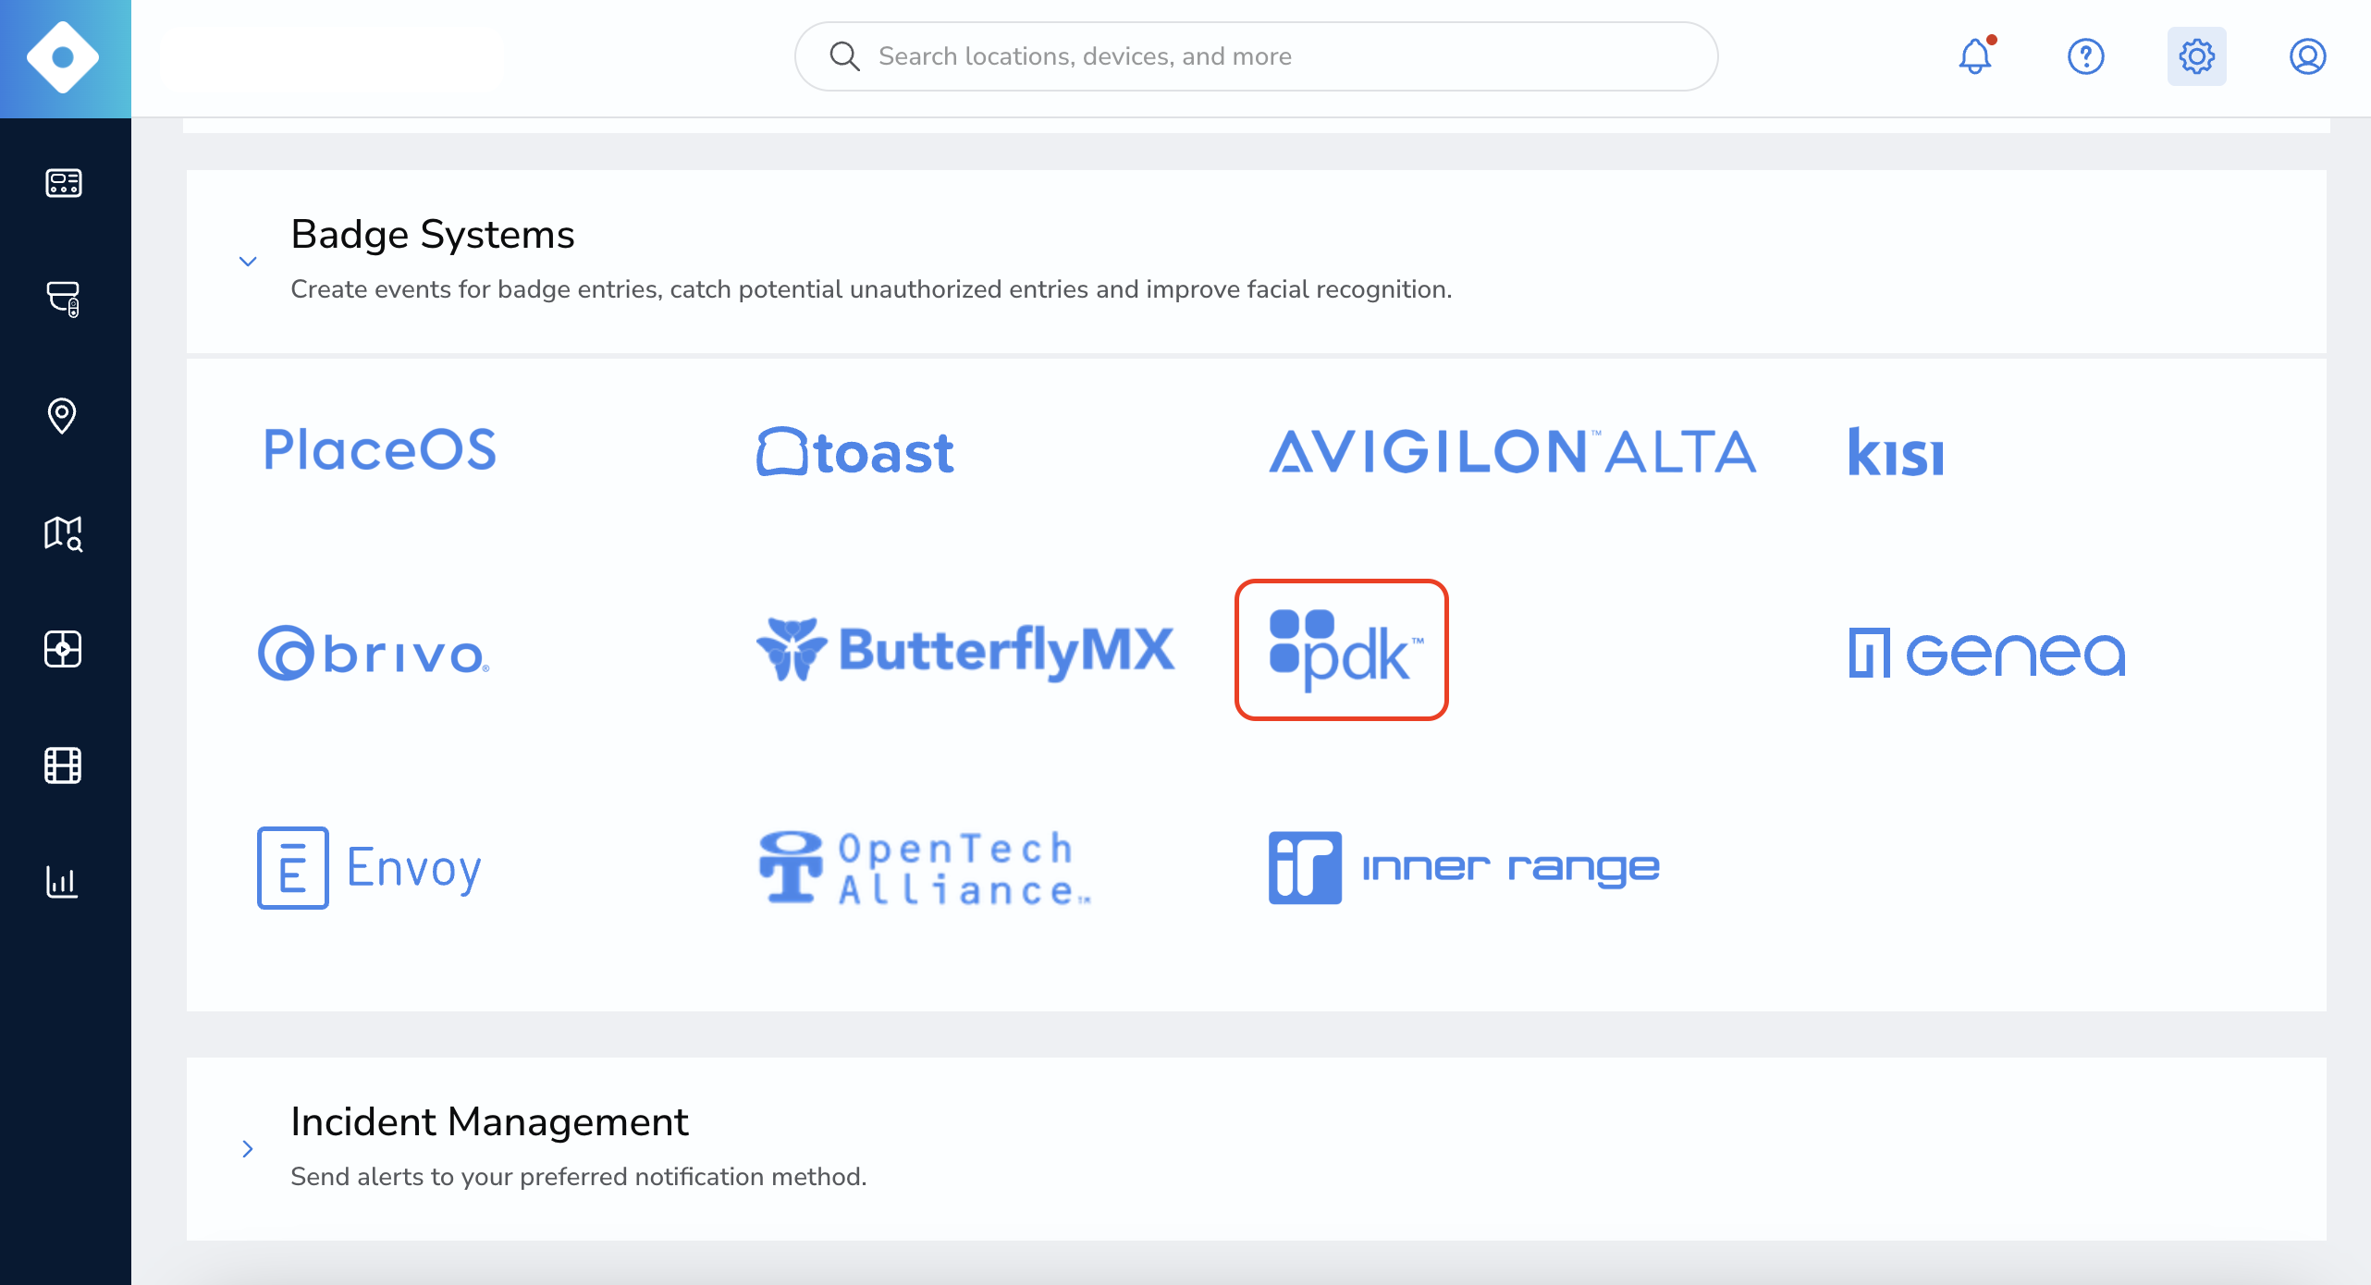Select the Kisi integration logo
Screen dimensions: 2371x1285
pyautogui.click(x=1896, y=451)
